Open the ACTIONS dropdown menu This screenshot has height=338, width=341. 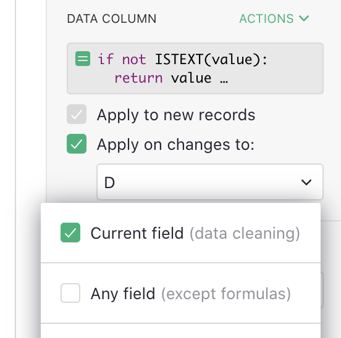tap(274, 19)
